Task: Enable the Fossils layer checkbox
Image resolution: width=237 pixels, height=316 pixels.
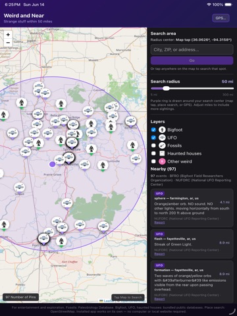Action: pyautogui.click(x=153, y=145)
